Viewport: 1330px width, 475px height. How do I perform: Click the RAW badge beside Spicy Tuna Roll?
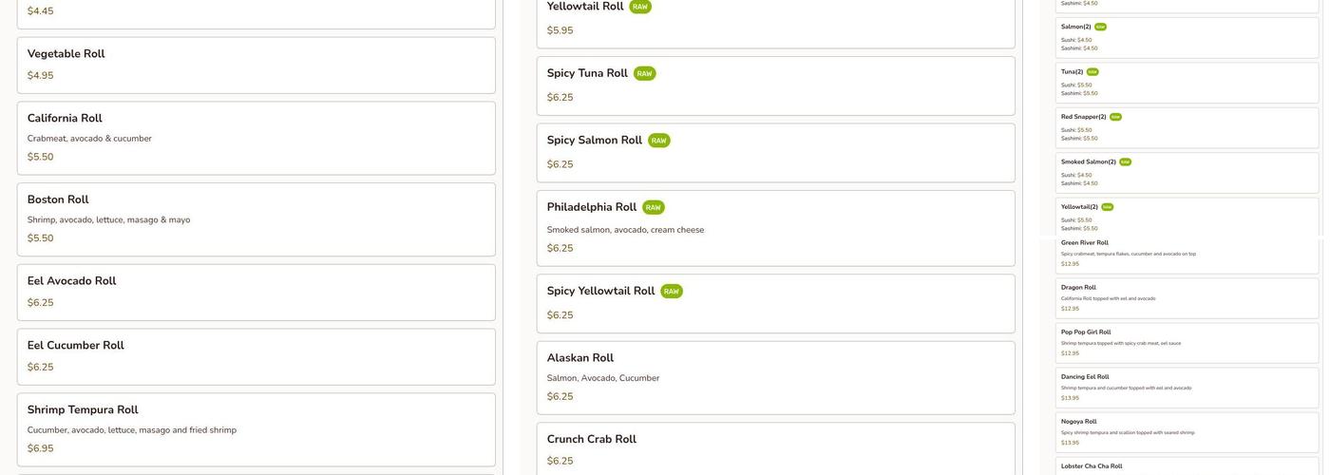(644, 74)
